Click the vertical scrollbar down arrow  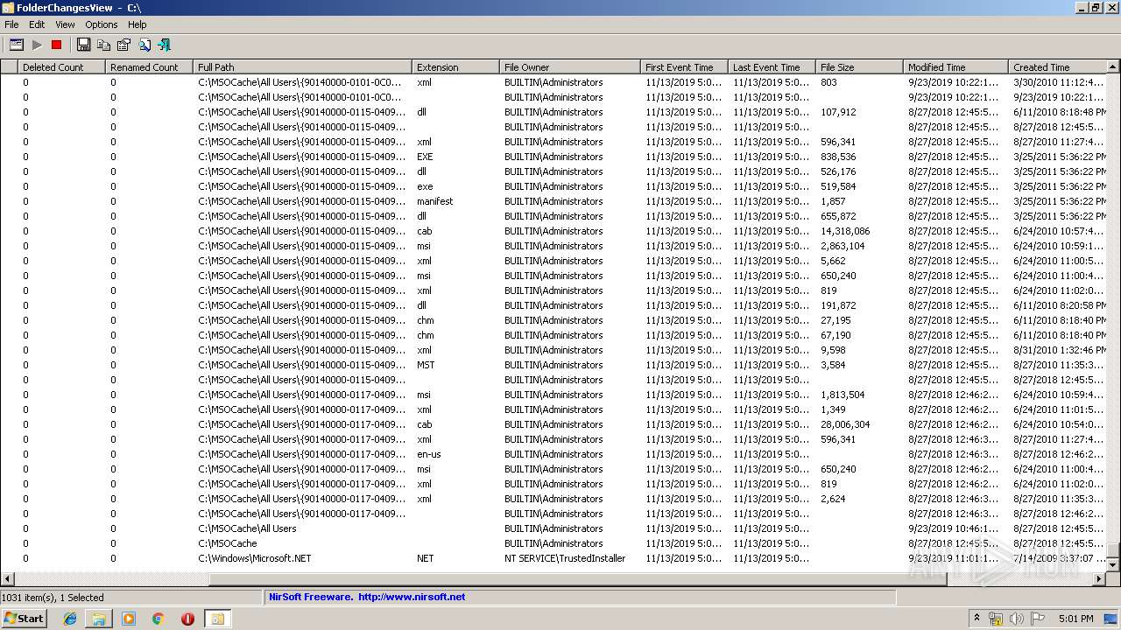pos(1113,565)
